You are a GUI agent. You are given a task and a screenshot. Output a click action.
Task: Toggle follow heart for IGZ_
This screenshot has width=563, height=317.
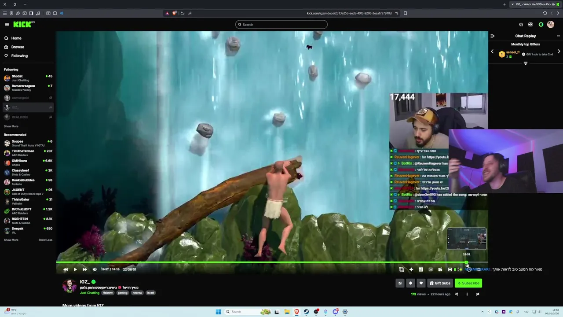coord(421,283)
